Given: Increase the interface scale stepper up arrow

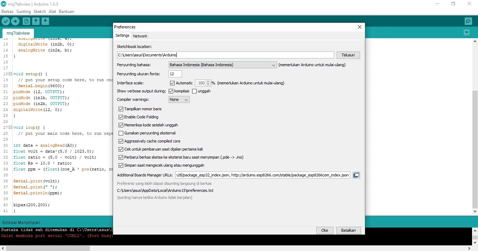Looking at the screenshot, I should tap(209, 82).
